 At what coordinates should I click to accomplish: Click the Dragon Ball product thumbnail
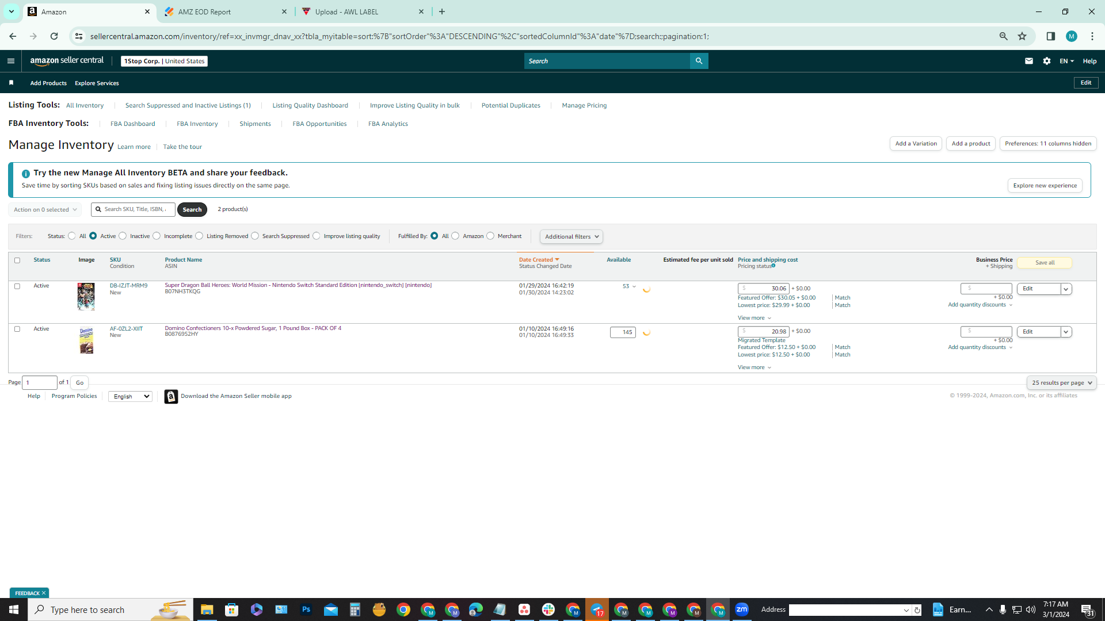pos(86,297)
